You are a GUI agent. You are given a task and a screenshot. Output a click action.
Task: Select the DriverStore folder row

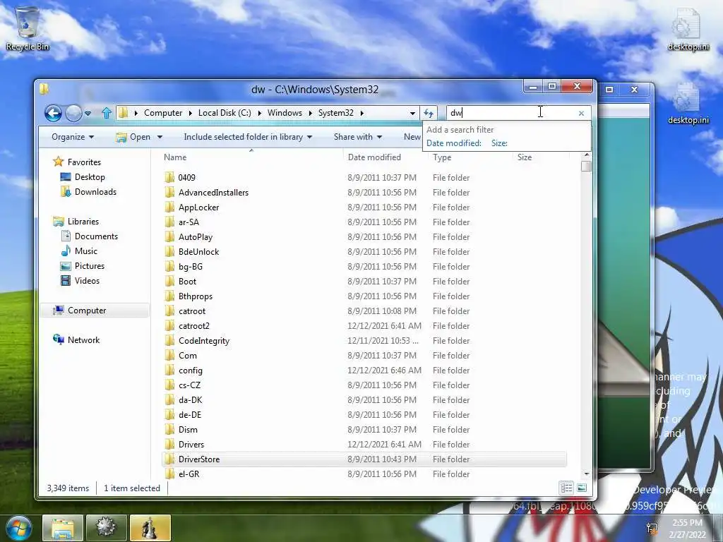click(x=364, y=459)
